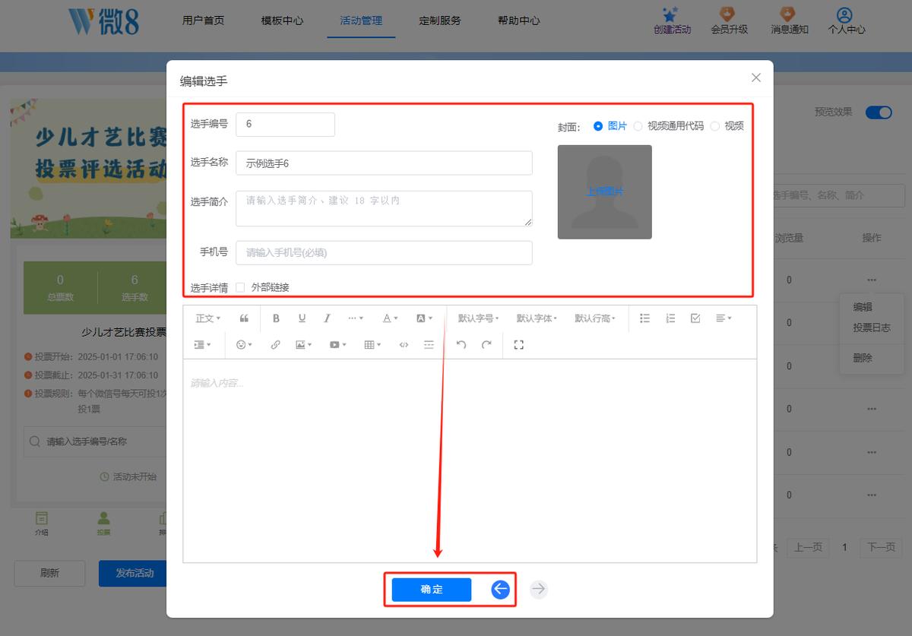Open the 正文 heading style dropdown

click(207, 318)
